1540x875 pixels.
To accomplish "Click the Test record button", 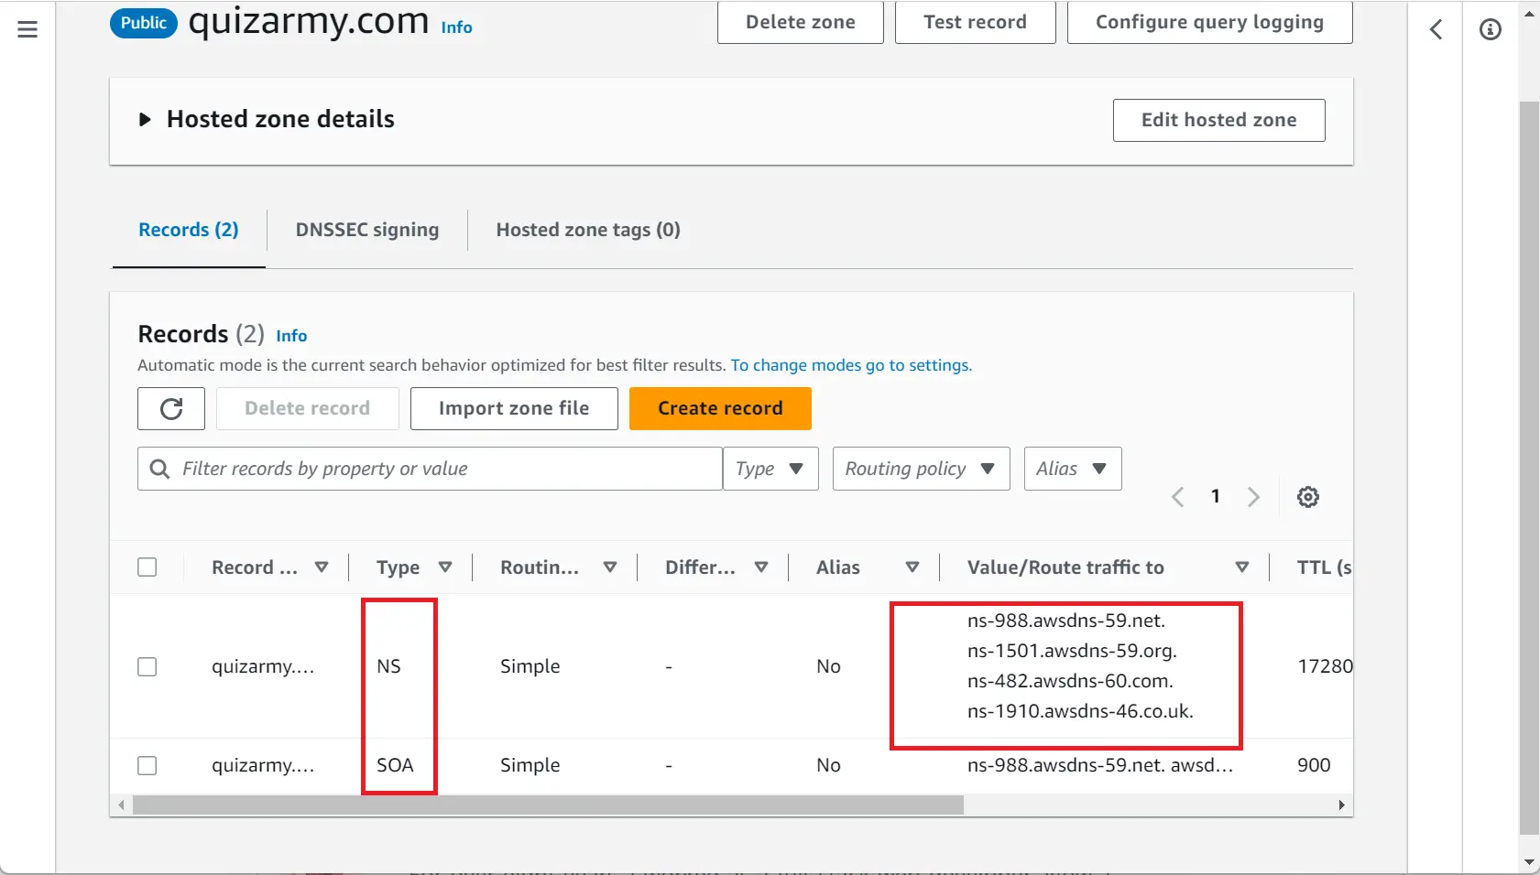I will [976, 22].
